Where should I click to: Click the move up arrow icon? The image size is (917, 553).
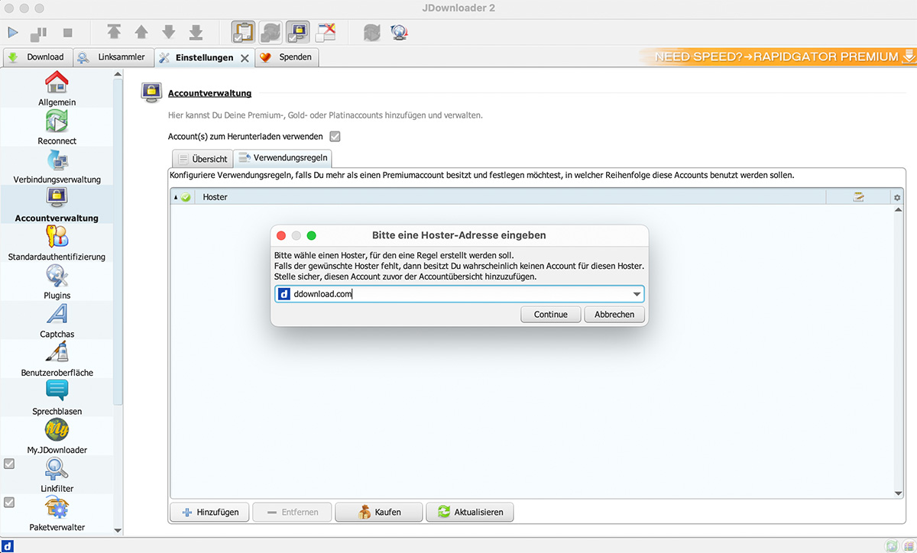point(141,32)
